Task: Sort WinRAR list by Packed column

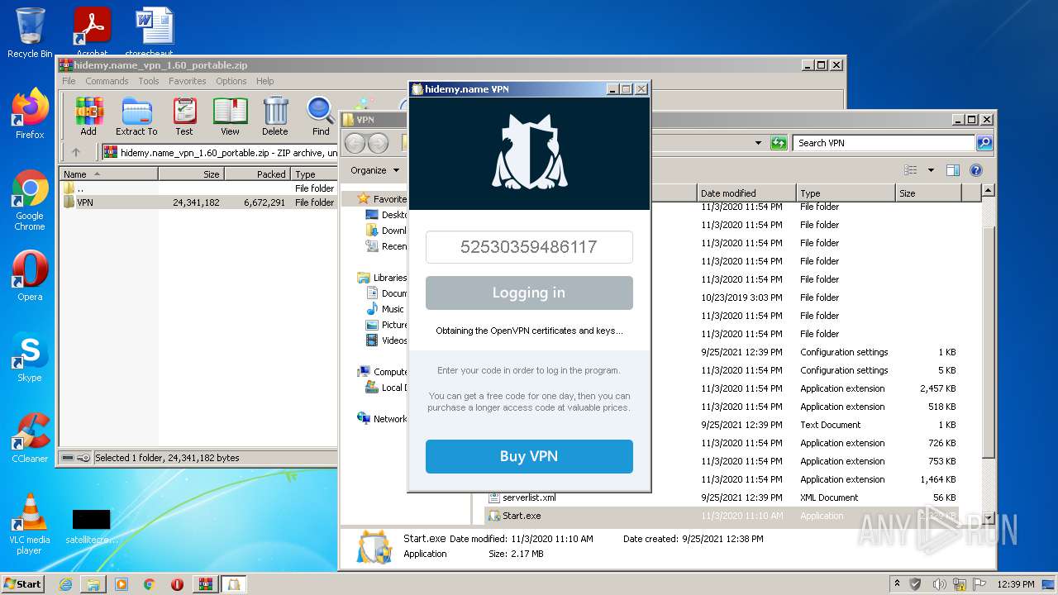Action: 257,174
